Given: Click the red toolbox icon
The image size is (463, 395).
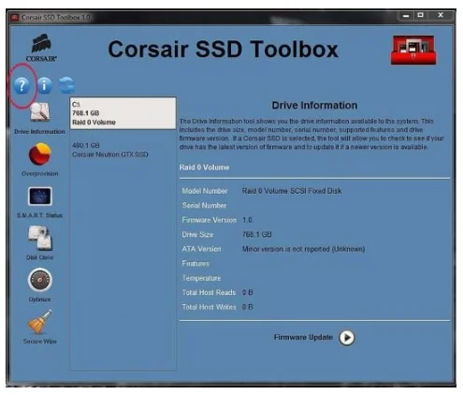Looking at the screenshot, I should click(x=413, y=50).
